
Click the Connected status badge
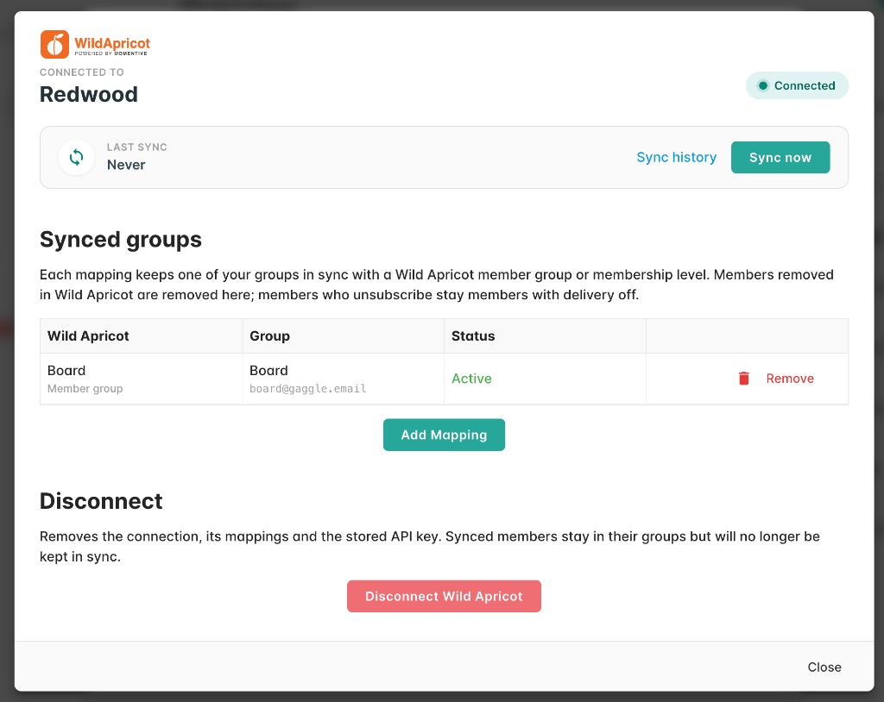tap(797, 85)
